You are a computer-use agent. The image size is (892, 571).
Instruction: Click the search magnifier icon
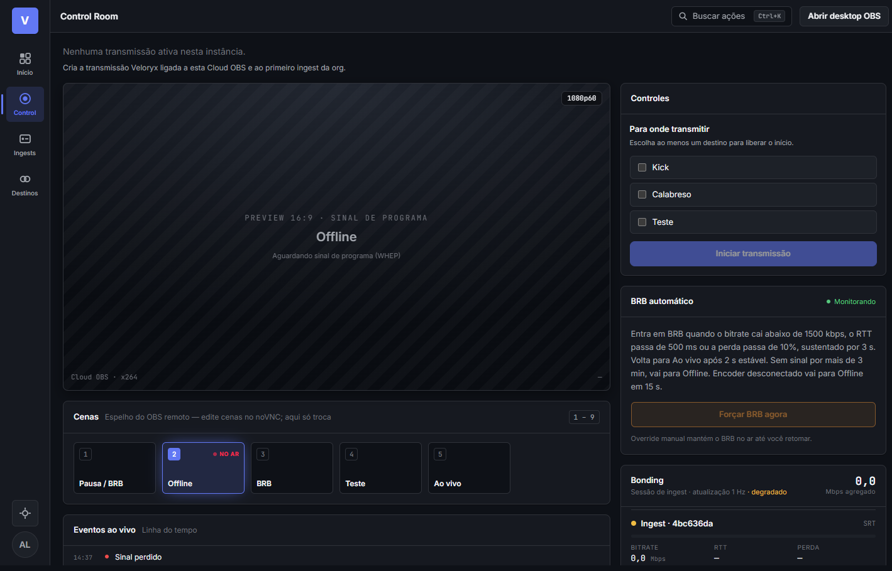tap(683, 16)
